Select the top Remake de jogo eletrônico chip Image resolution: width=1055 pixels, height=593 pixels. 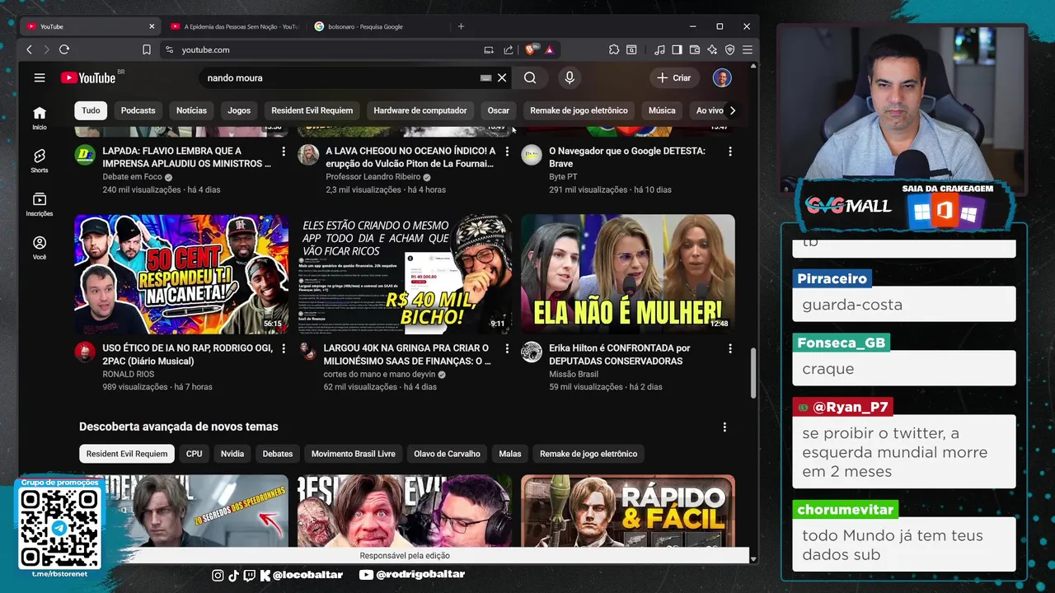pos(579,110)
